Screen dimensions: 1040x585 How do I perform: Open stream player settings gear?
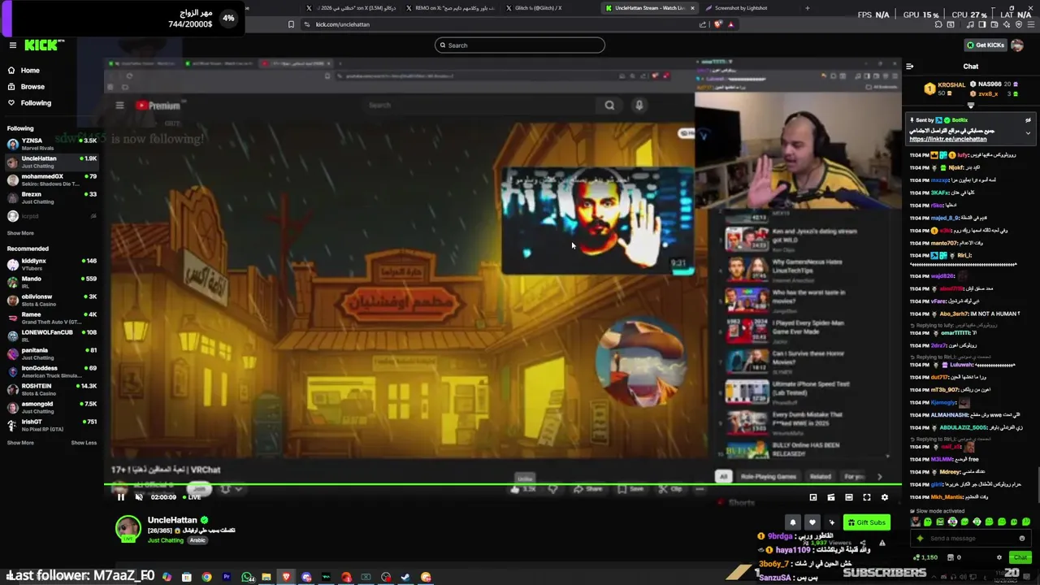point(885,497)
